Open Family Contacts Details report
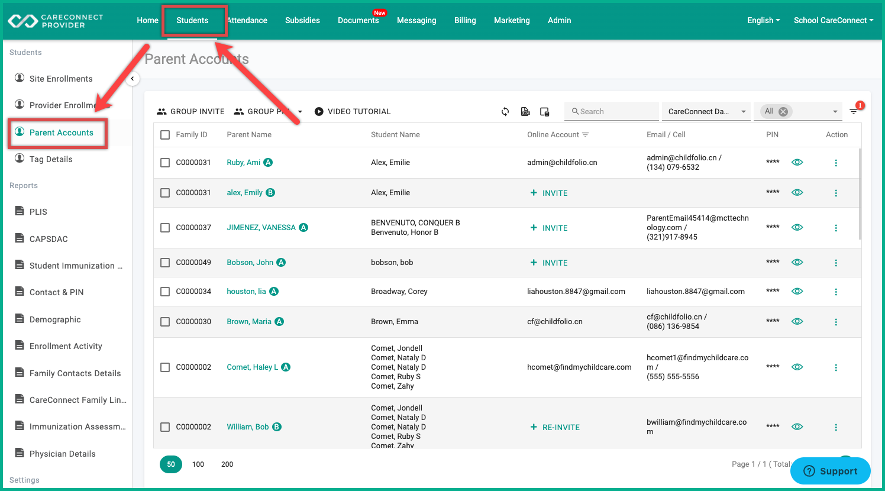This screenshot has height=491, width=885. click(75, 373)
